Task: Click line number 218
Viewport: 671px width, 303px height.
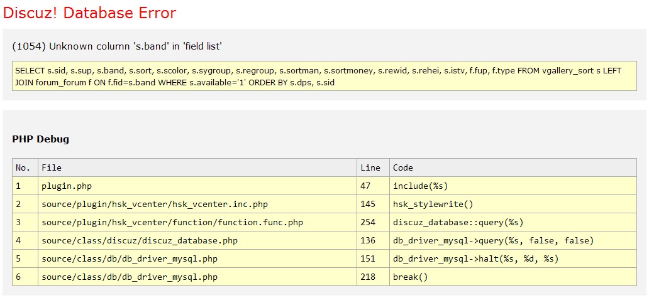Action: click(x=373, y=277)
